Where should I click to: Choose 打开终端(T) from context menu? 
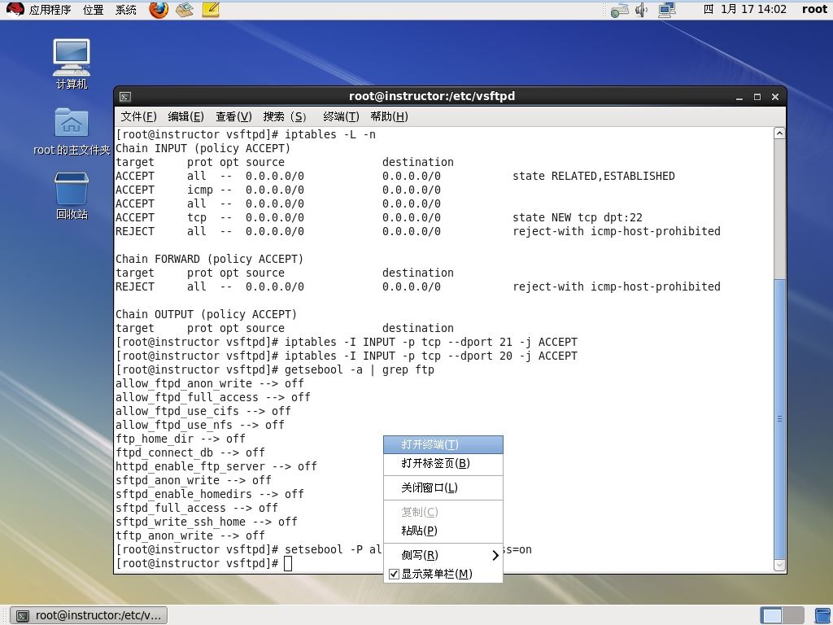click(x=443, y=444)
